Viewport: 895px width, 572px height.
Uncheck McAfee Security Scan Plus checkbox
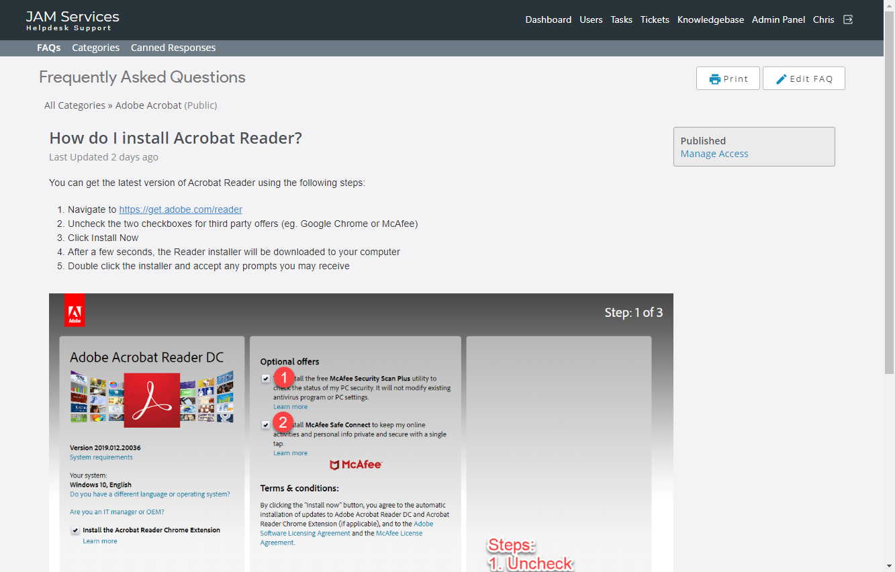tap(266, 379)
